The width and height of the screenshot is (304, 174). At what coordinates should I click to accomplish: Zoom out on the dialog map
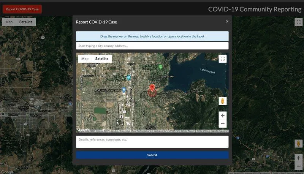pos(222,124)
